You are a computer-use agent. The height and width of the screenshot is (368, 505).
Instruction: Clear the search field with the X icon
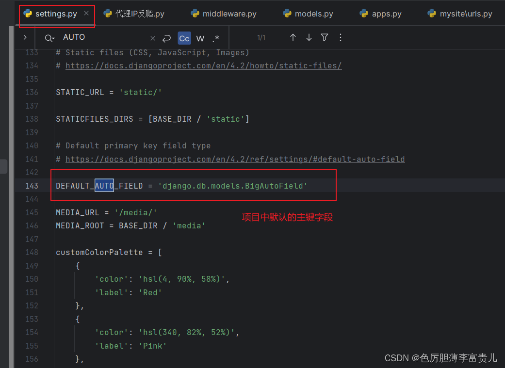pyautogui.click(x=153, y=38)
